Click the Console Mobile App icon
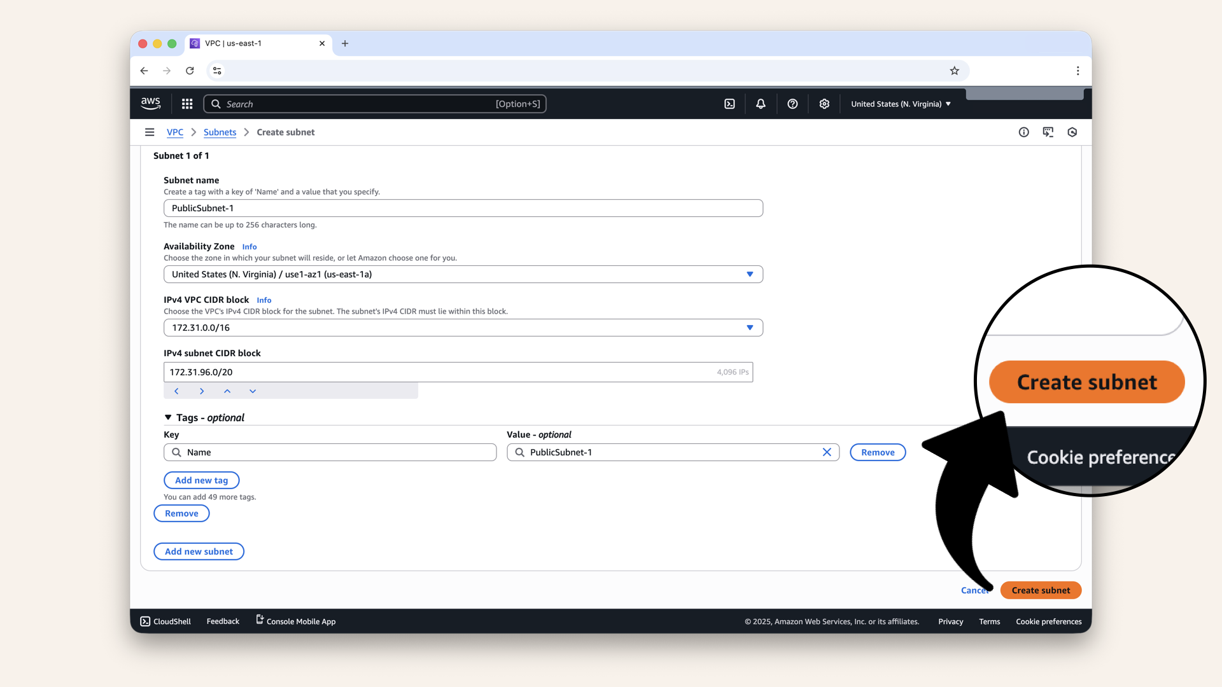 258,620
